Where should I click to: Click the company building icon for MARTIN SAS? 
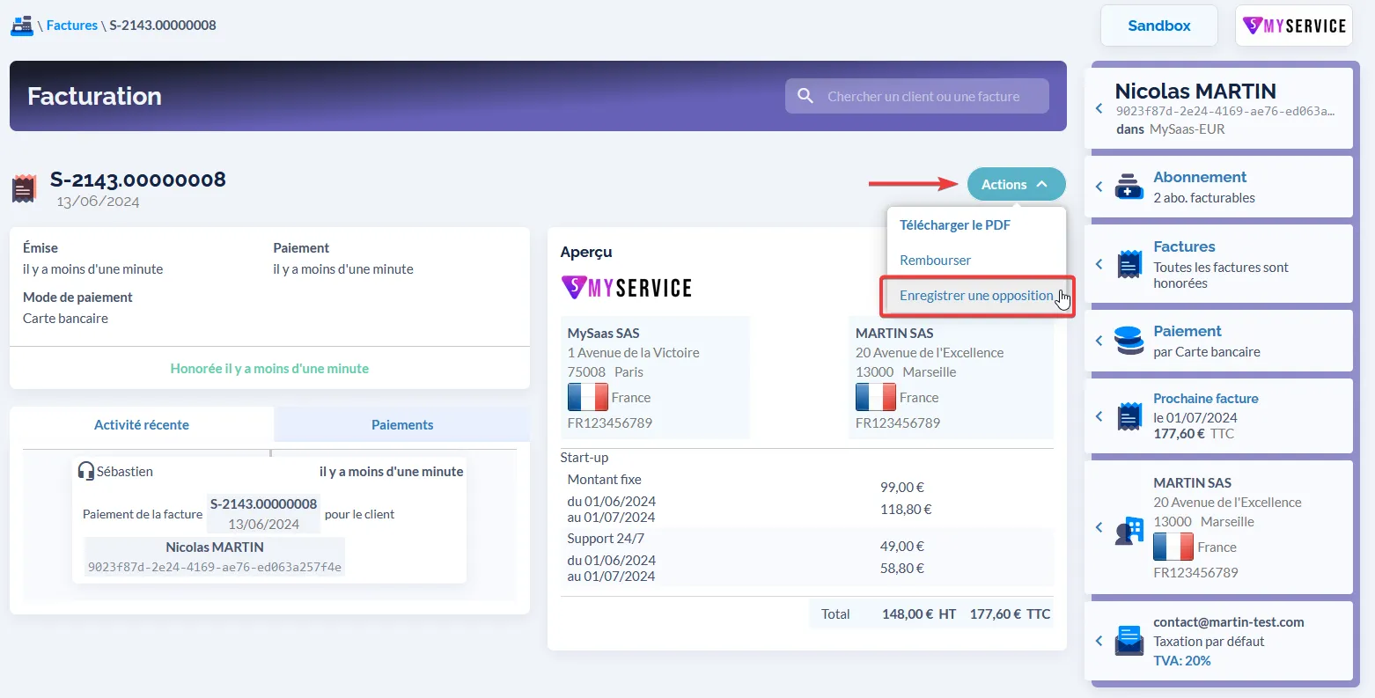coord(1129,531)
